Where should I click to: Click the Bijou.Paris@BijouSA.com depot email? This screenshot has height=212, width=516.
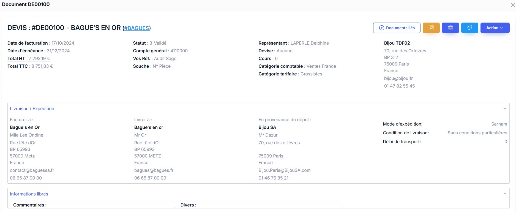pyautogui.click(x=284, y=170)
